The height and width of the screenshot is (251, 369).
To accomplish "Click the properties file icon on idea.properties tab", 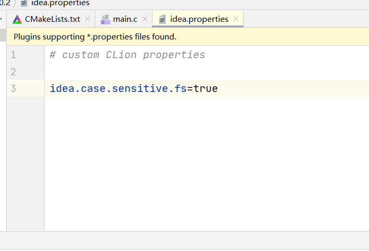I will [162, 19].
